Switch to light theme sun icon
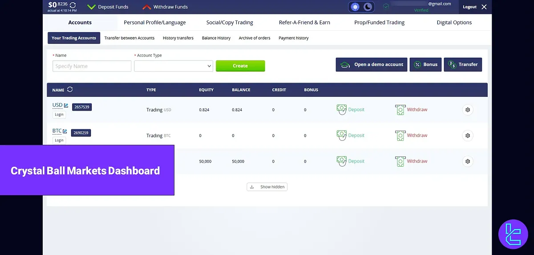The width and height of the screenshot is (534, 255). tap(355, 7)
